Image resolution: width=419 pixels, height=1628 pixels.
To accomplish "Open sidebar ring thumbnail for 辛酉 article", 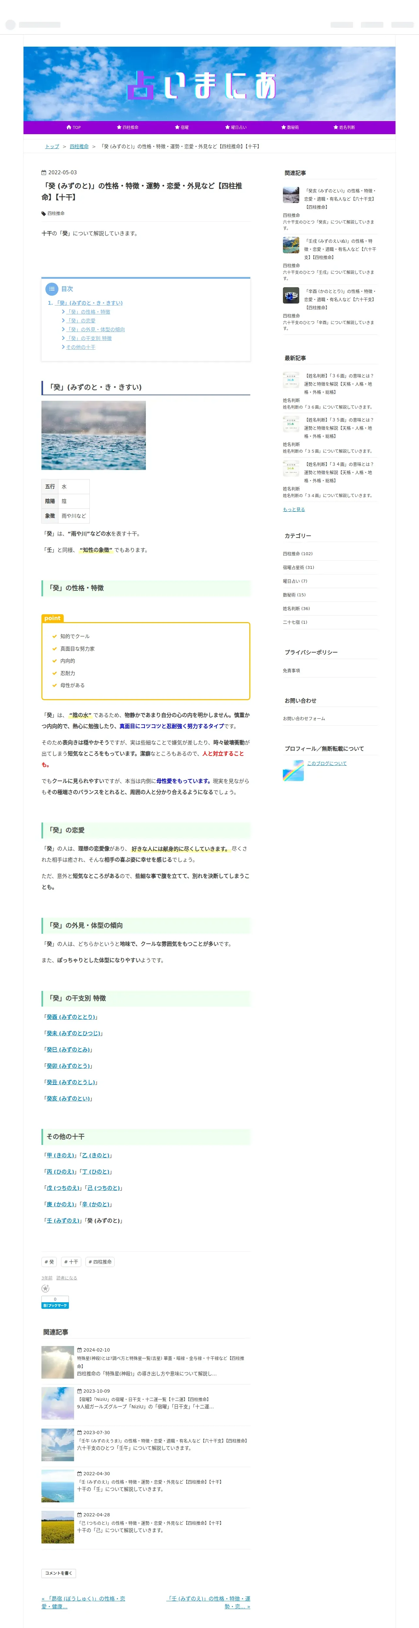I will point(291,295).
